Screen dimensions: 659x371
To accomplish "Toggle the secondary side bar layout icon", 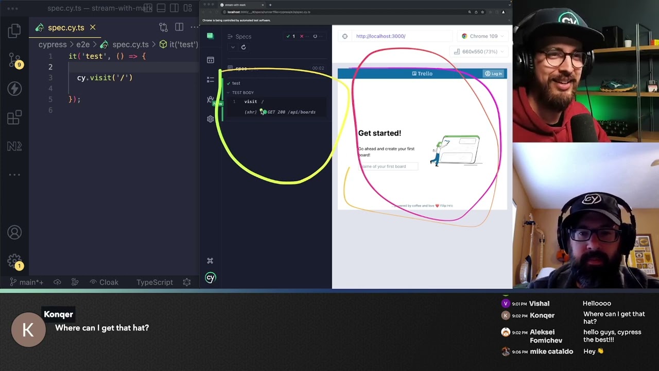I will click(175, 8).
